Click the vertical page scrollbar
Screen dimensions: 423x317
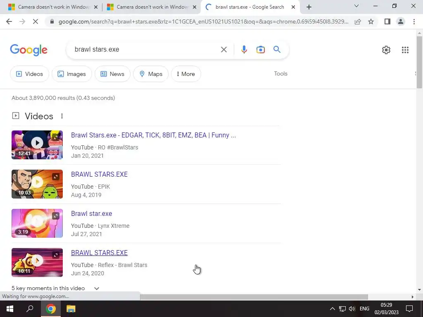tap(419, 62)
